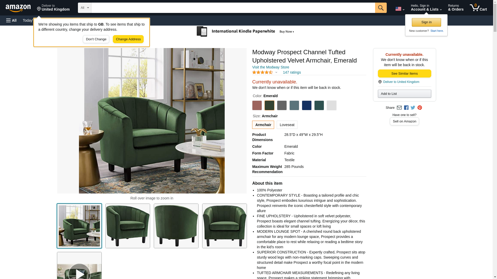
Task: Share product on Twitter icon
Action: pyautogui.click(x=413, y=108)
